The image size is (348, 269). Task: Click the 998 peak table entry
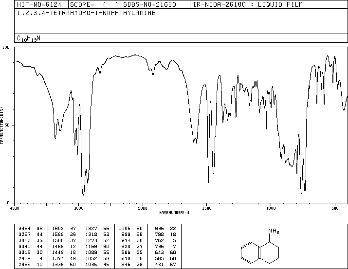click(x=132, y=234)
